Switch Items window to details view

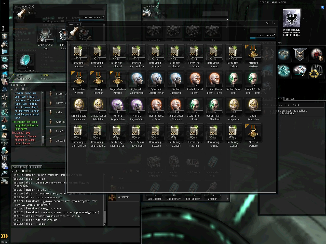[160, 13]
